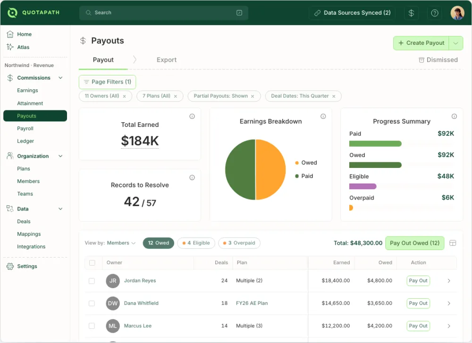Click the Records to Resolve info icon
Viewport: 472px width, 343px height.
(x=192, y=177)
